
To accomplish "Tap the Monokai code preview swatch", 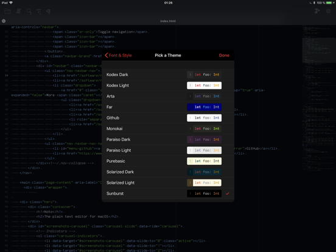I will click(204, 128).
